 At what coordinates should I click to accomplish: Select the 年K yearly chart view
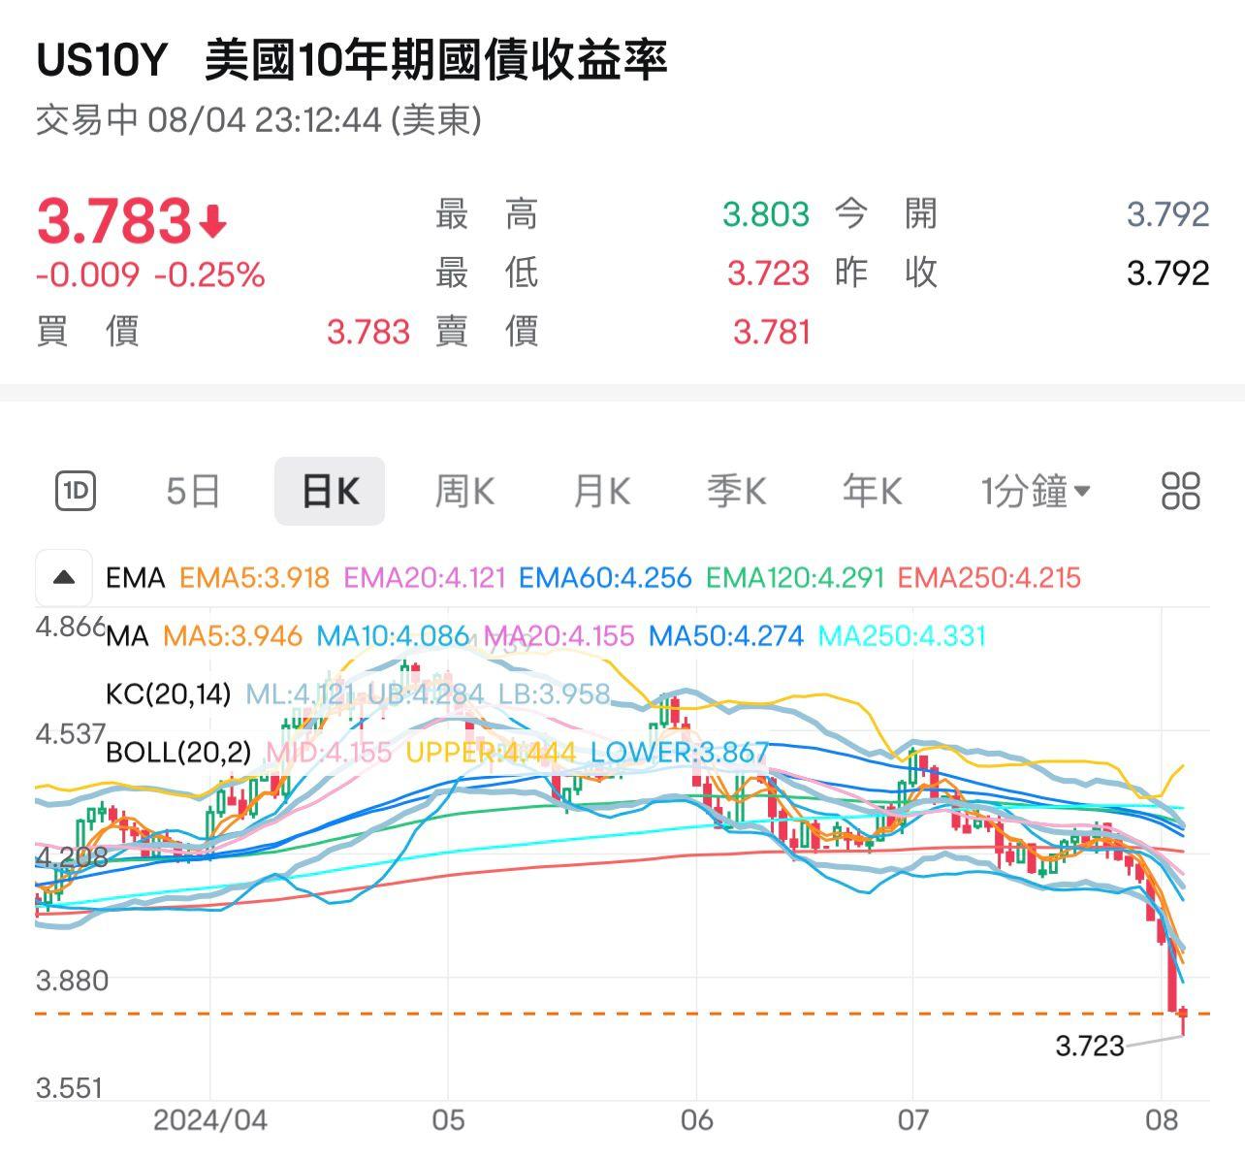coord(871,491)
